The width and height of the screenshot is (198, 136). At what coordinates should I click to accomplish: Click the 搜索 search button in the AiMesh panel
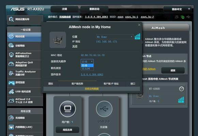[173, 70]
